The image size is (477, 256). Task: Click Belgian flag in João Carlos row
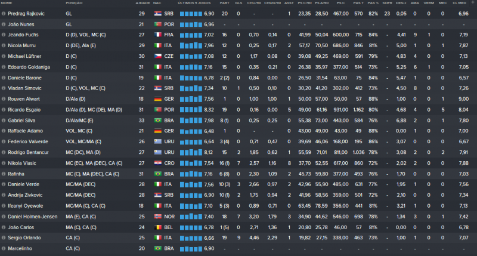click(x=157, y=227)
